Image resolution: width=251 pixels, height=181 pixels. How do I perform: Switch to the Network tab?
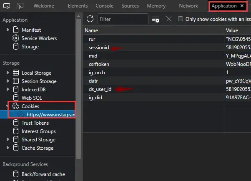pyautogui.click(x=188, y=6)
